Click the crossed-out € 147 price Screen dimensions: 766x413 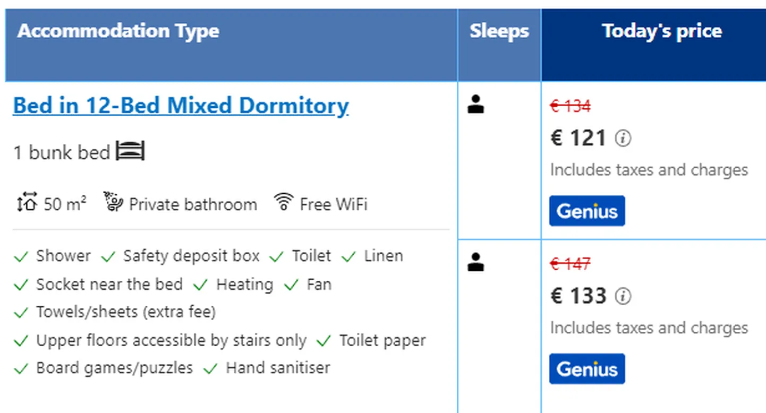(570, 264)
